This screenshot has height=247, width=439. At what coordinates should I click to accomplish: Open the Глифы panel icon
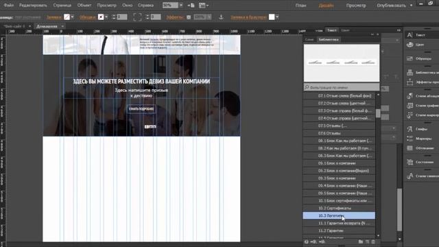pos(410,129)
